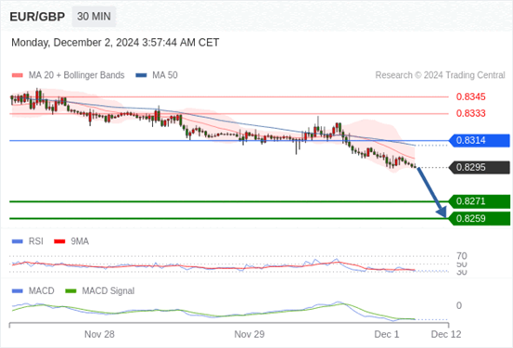Click the Dec 1 axis label
The width and height of the screenshot is (513, 348).
click(x=387, y=334)
